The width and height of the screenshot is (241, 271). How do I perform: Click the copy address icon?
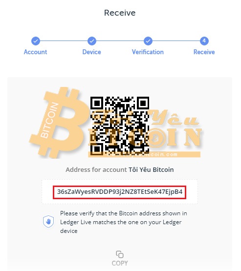point(120,254)
